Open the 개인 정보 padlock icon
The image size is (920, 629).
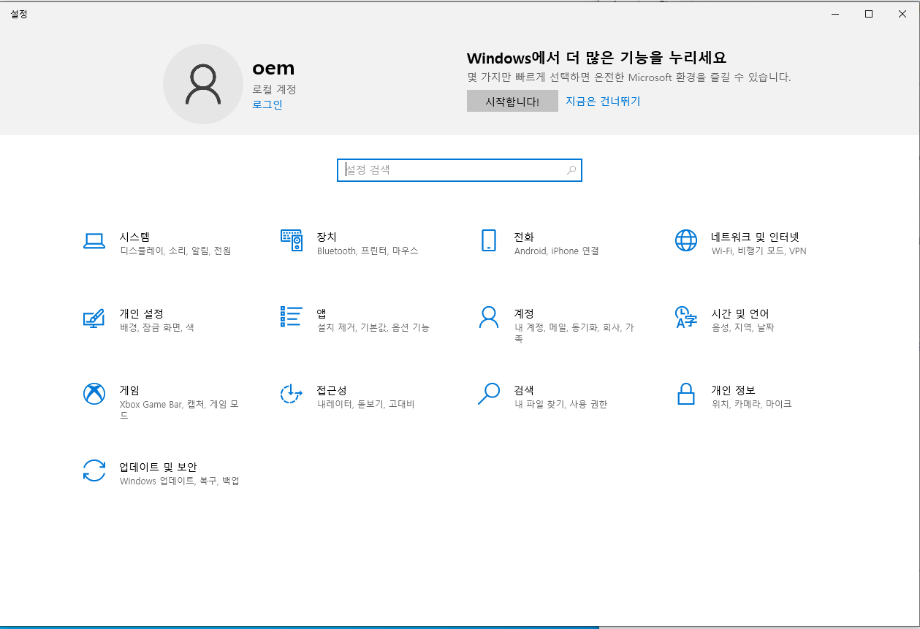click(685, 394)
